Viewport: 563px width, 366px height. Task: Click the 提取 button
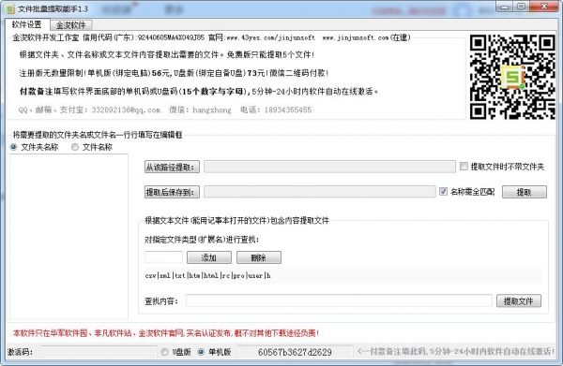point(525,192)
